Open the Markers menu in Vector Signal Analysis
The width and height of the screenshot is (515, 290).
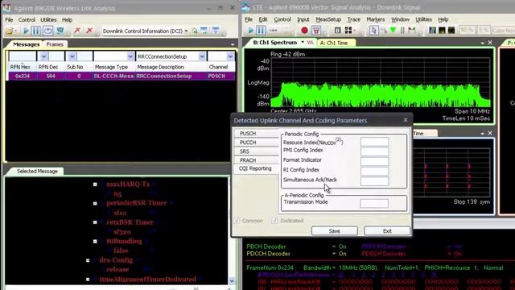pyautogui.click(x=376, y=19)
